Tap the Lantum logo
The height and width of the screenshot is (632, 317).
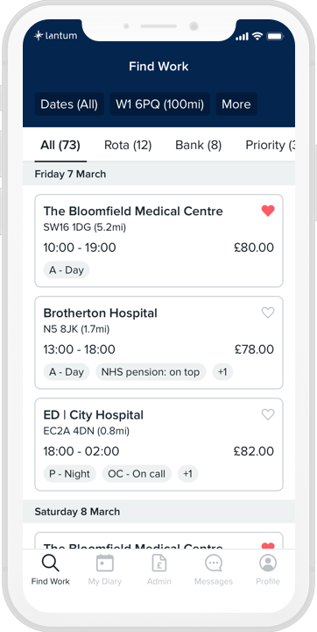[55, 35]
